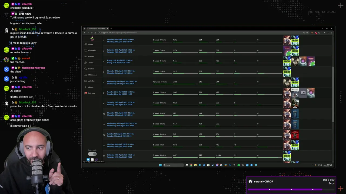Click the browser back arrow
346x194 pixels.
click(85, 33)
